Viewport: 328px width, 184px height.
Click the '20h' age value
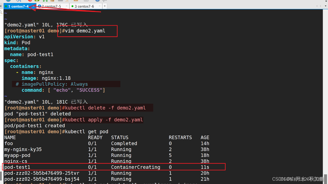point(205,173)
